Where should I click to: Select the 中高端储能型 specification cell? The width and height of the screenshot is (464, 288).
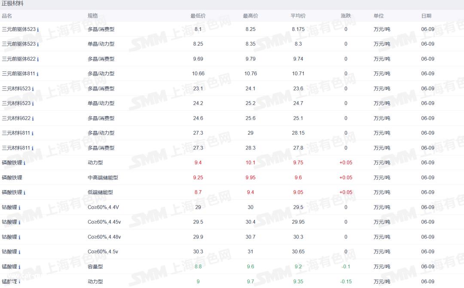(x=103, y=177)
